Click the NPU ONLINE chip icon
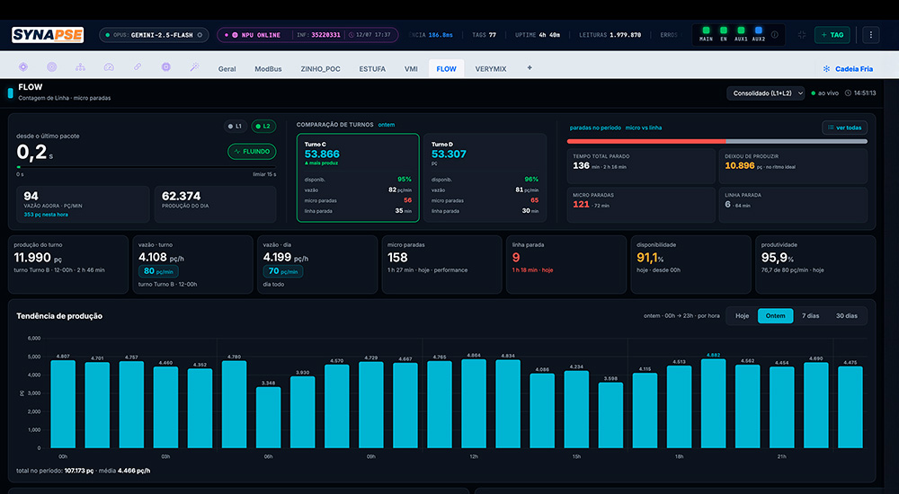Screen dimensions: 899x494 point(235,35)
